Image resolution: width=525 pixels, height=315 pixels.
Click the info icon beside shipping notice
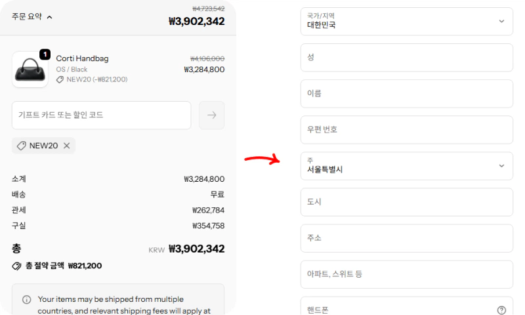[27, 300]
